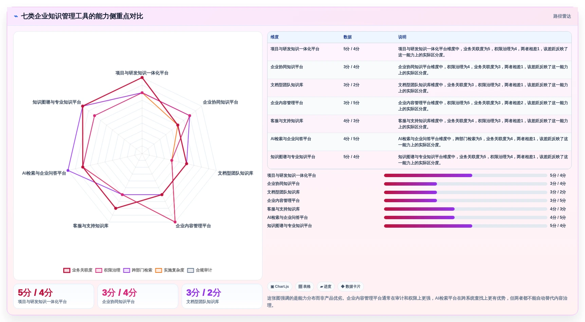Click the 知识图谱与专业知识平台 progress bar
This screenshot has height=322, width=585.
[x=465, y=226]
